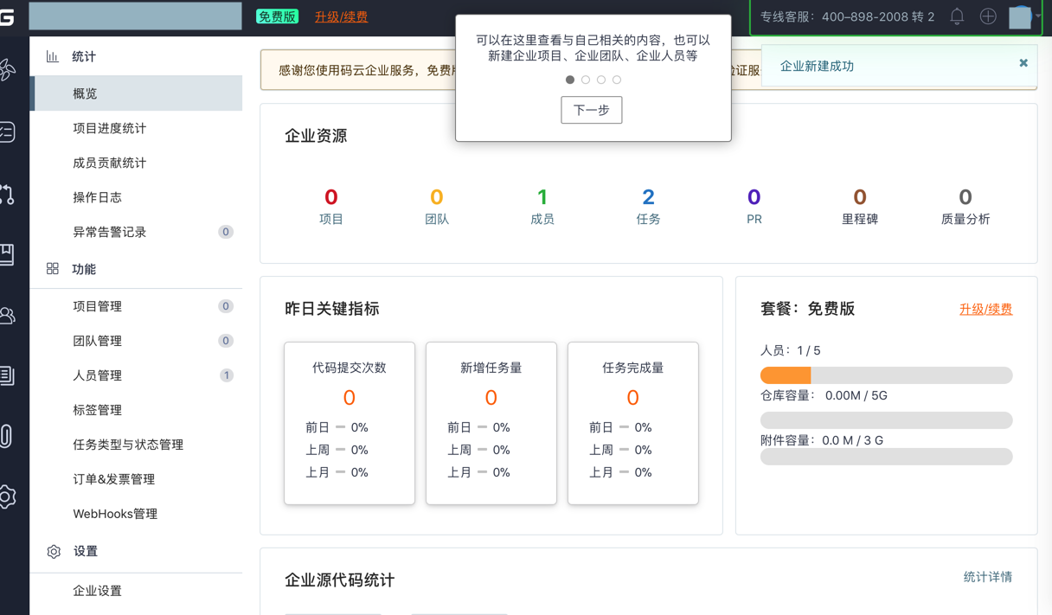Open the pull request icon in left rail

tap(7, 195)
